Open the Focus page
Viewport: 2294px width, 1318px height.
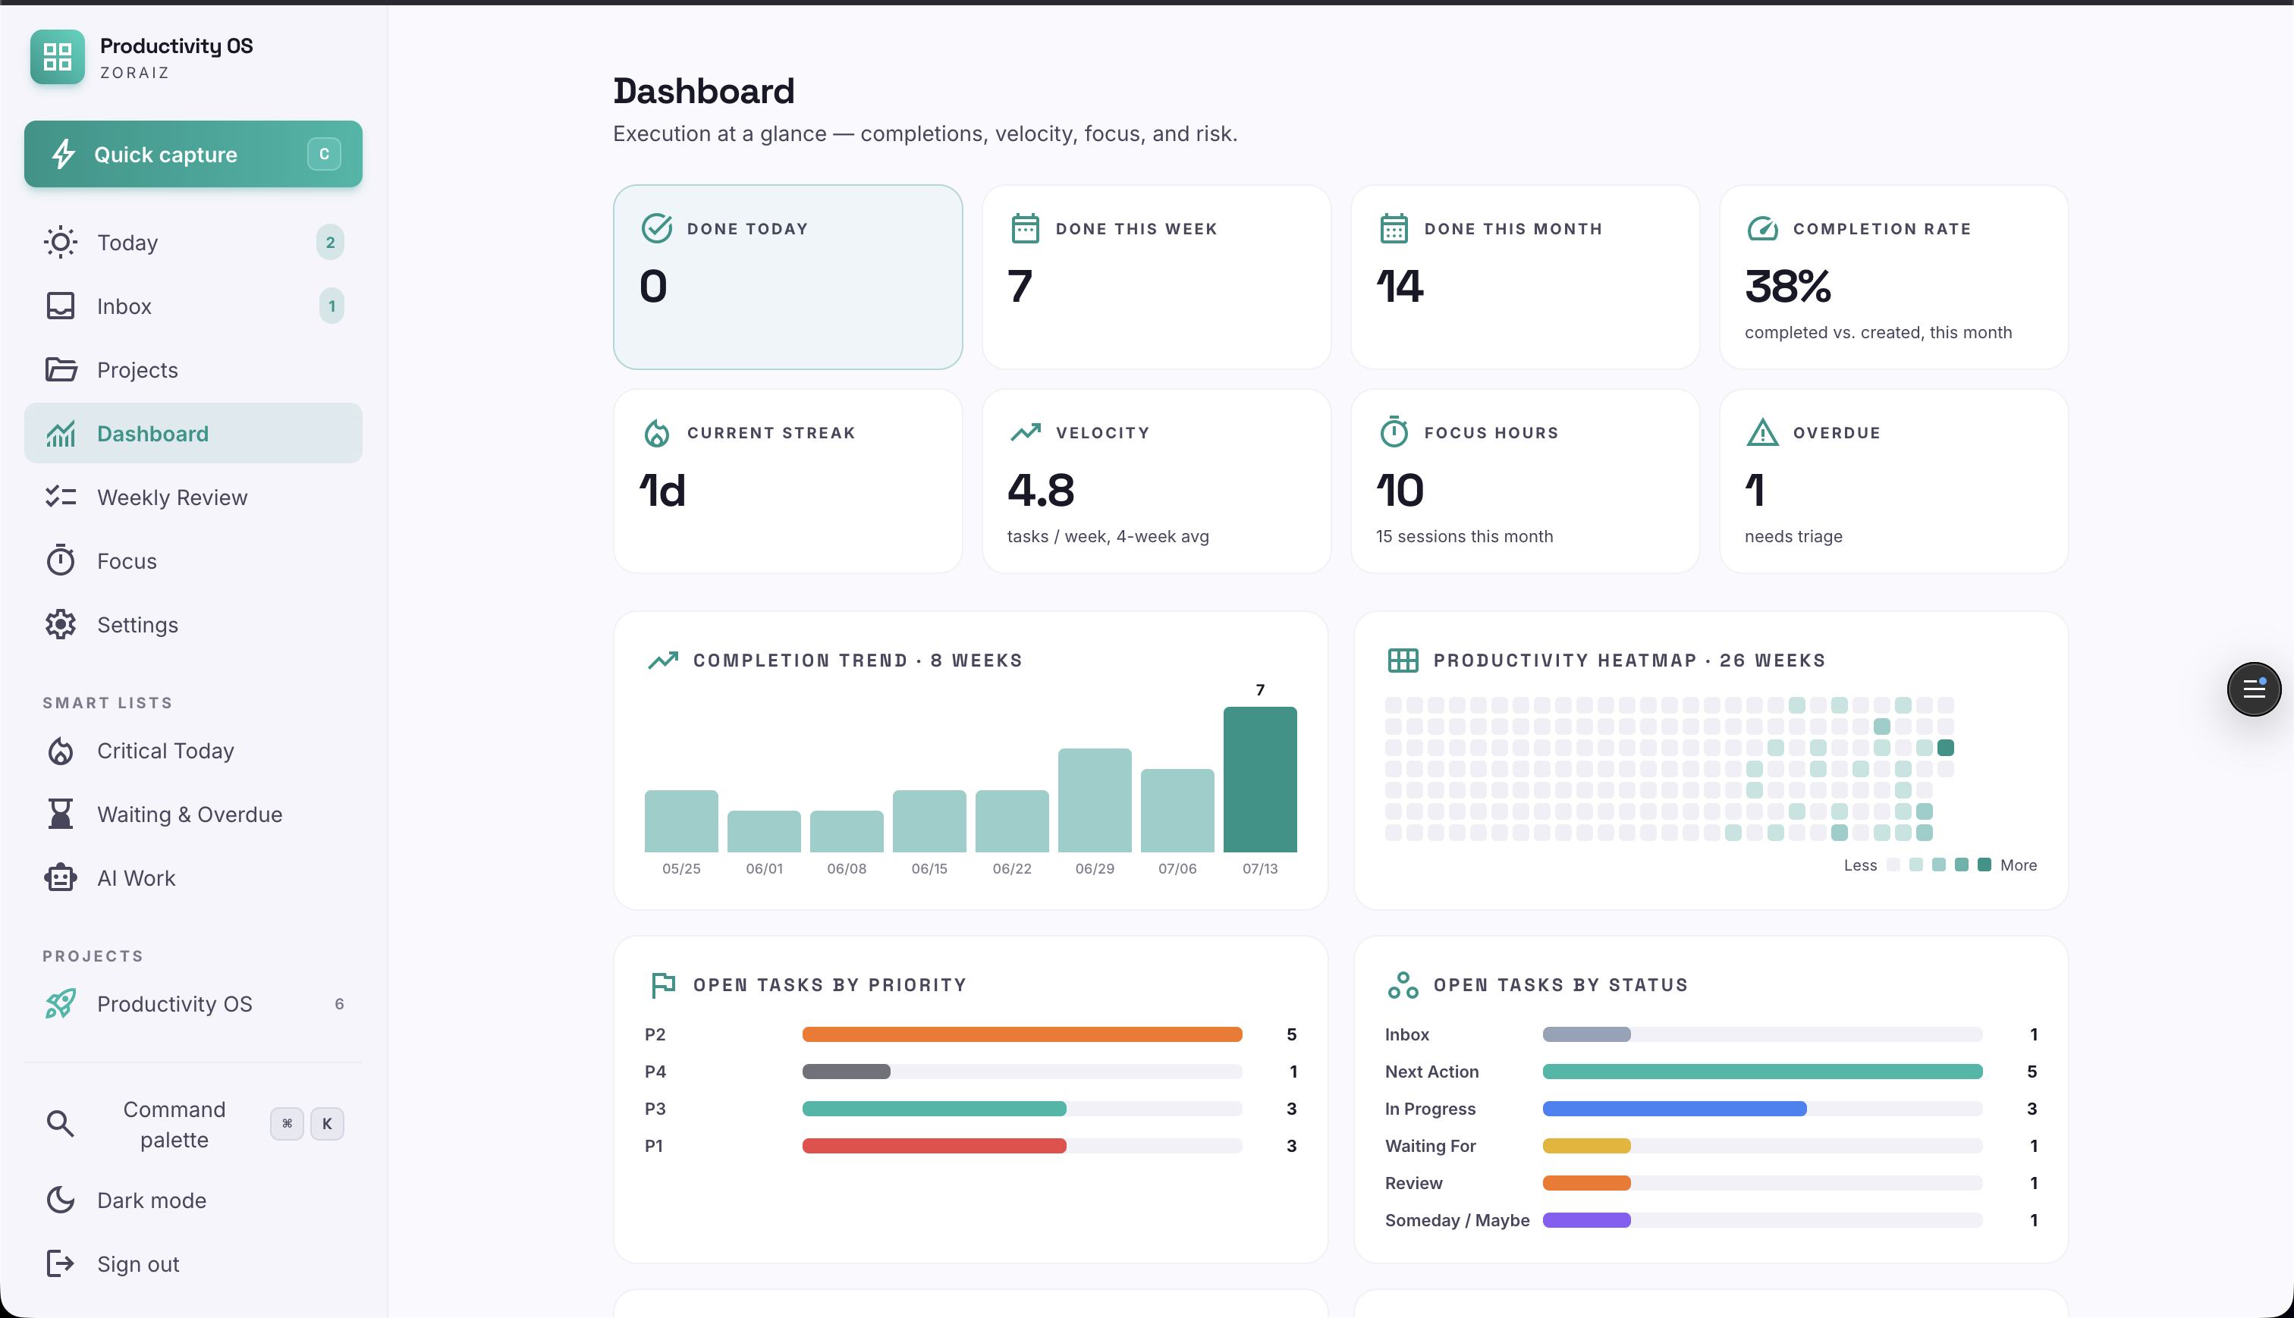point(193,561)
